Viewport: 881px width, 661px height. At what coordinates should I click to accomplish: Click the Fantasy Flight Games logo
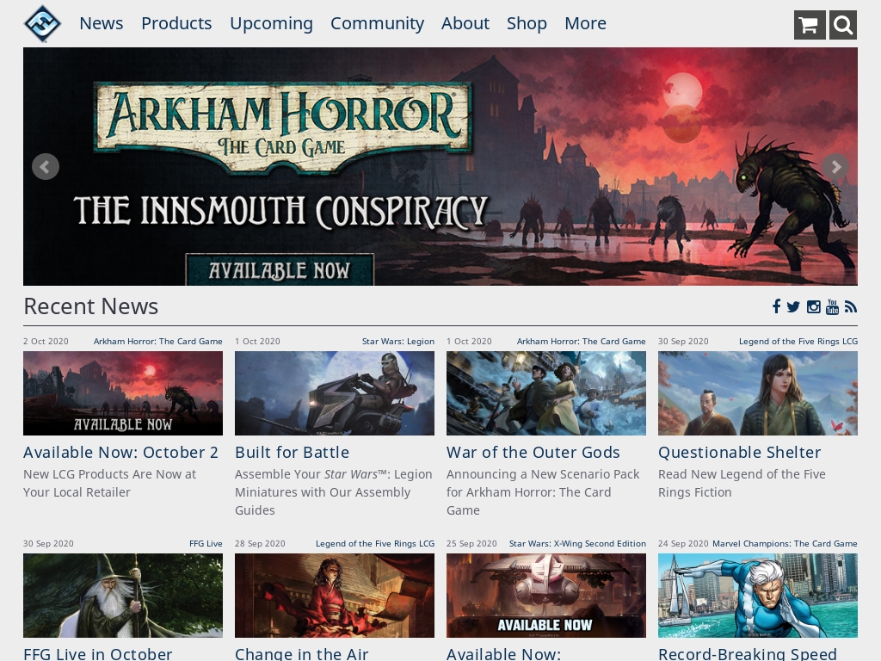click(x=43, y=23)
